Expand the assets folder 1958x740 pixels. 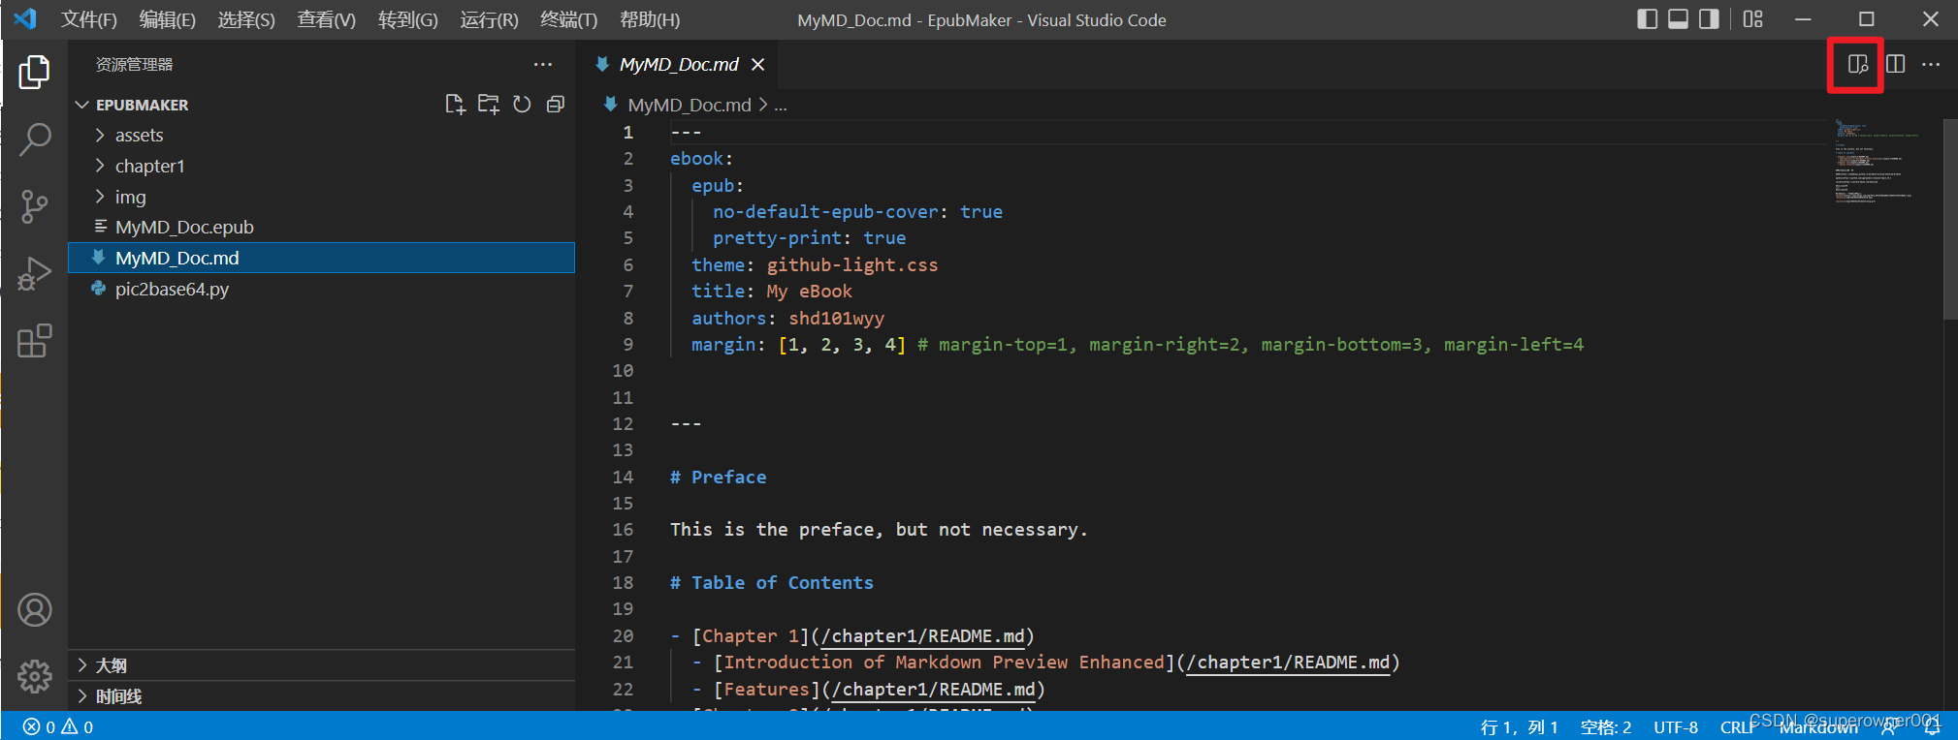(x=321, y=136)
